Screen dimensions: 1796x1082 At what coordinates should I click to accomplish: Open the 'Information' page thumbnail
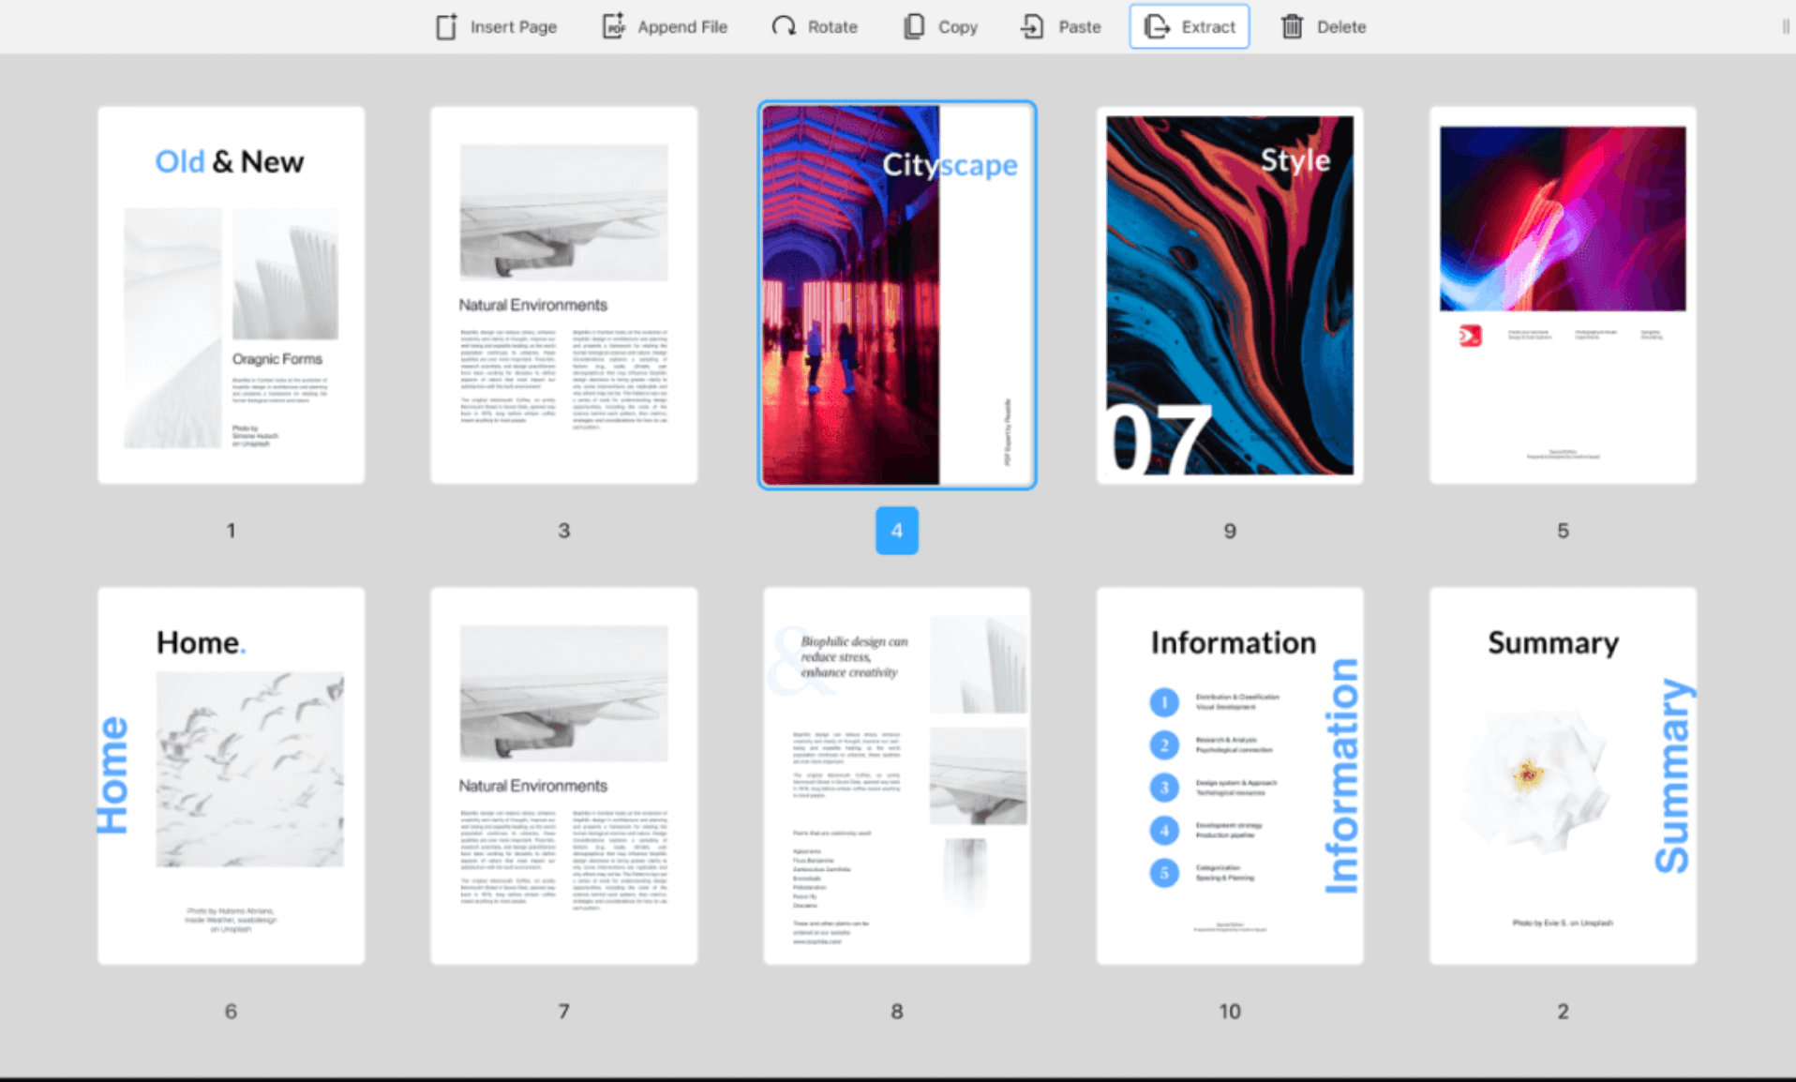[x=1230, y=775]
